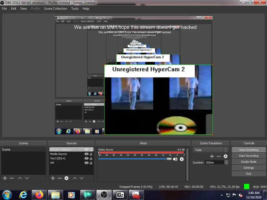Image resolution: width=267 pixels, height=200 pixels.
Task: Open the Profile menu
Action: (x=35, y=9)
